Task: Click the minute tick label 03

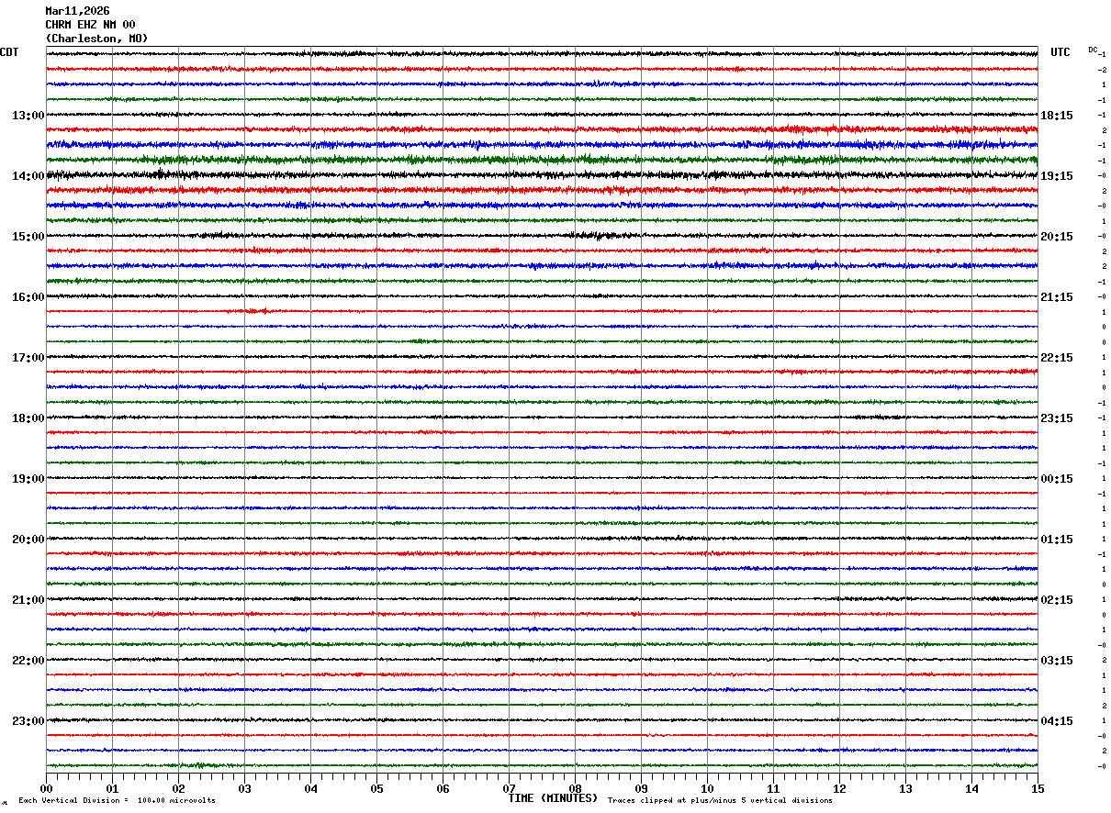Action: (244, 788)
